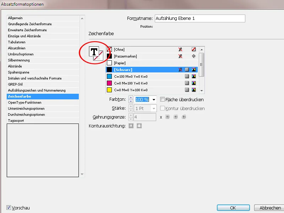Select the bevel join icon for Gehrungsgrenze
The width and height of the screenshot is (284, 213).
(184, 117)
